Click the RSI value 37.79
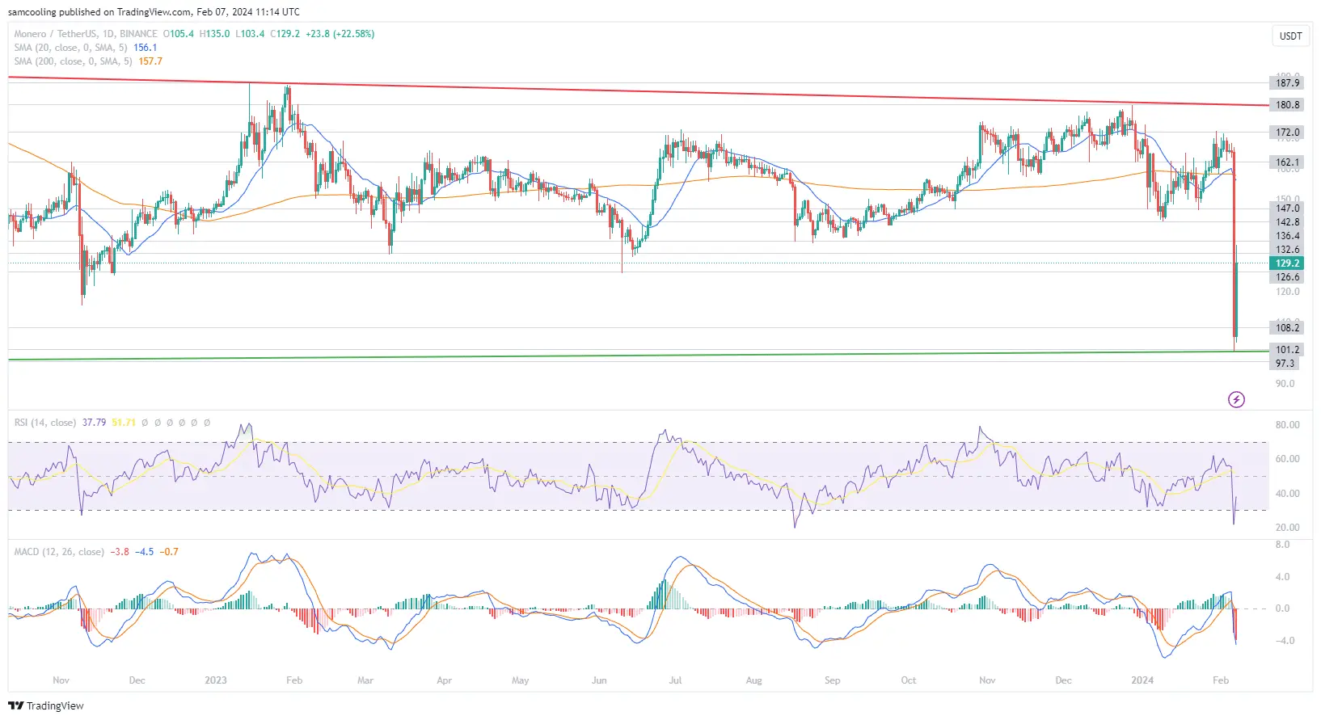The height and width of the screenshot is (720, 1321). [94, 423]
